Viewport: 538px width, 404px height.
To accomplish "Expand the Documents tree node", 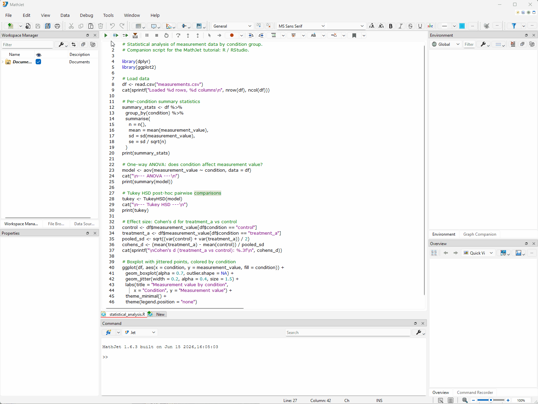I will (3, 62).
